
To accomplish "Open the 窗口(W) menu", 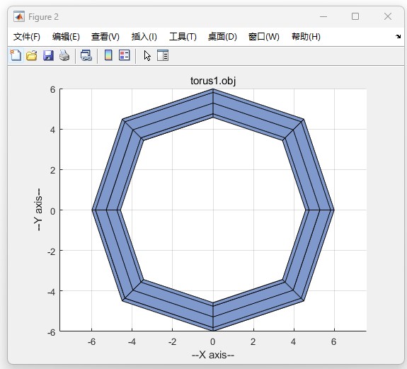I will 264,37.
